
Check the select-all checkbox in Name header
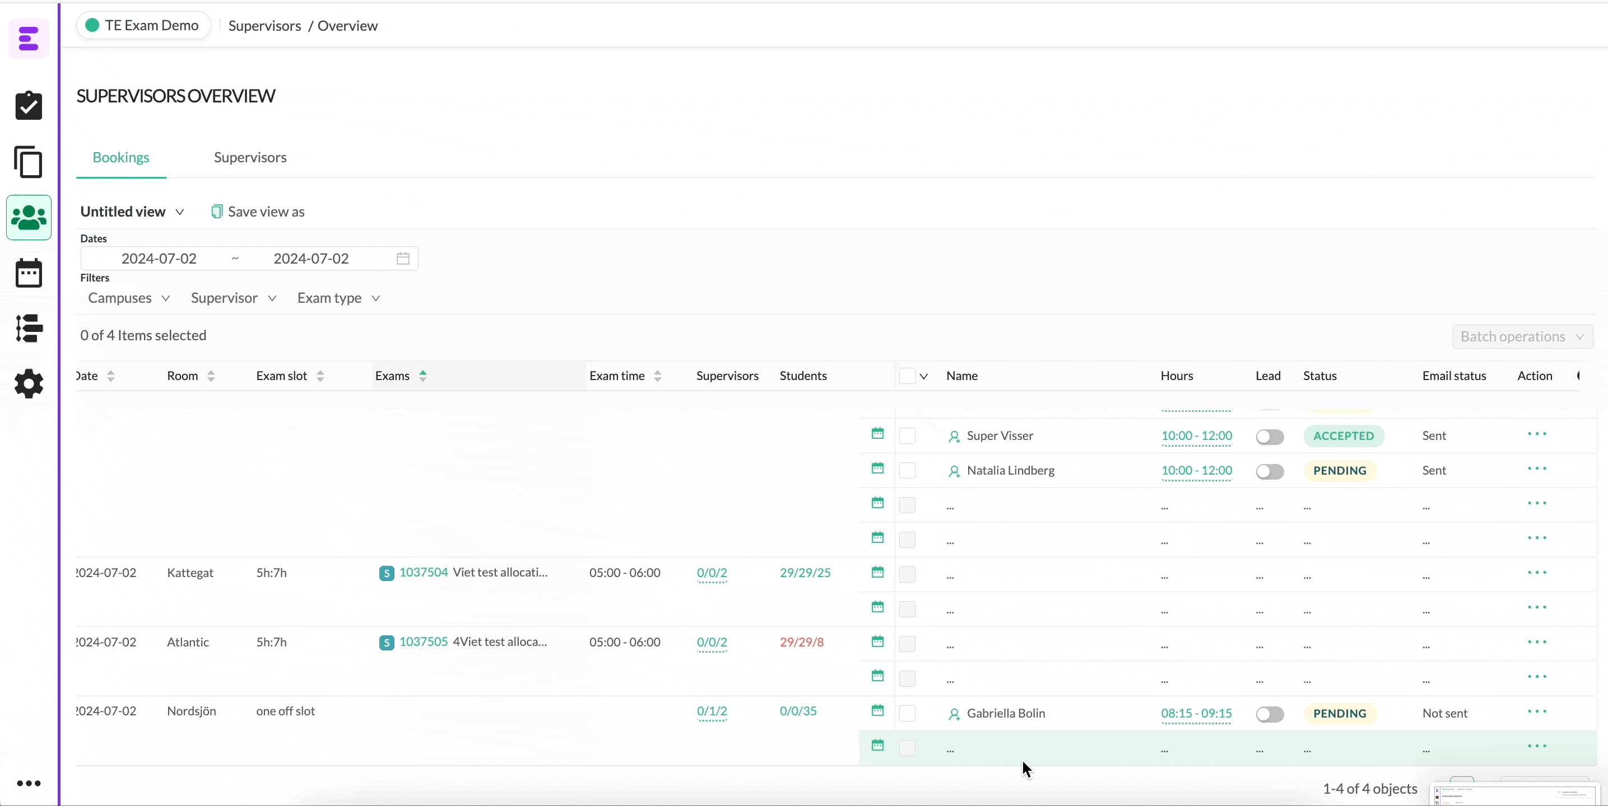click(x=907, y=376)
